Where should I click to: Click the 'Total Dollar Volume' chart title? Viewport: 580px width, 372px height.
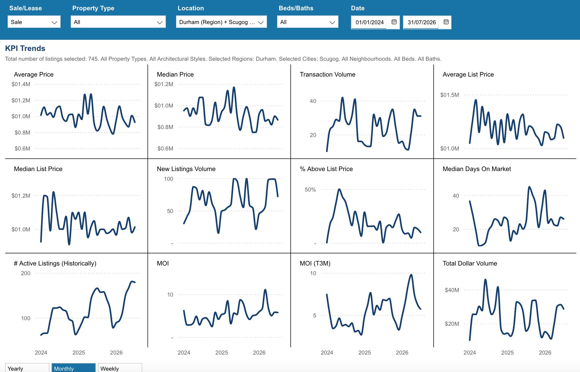[470, 263]
